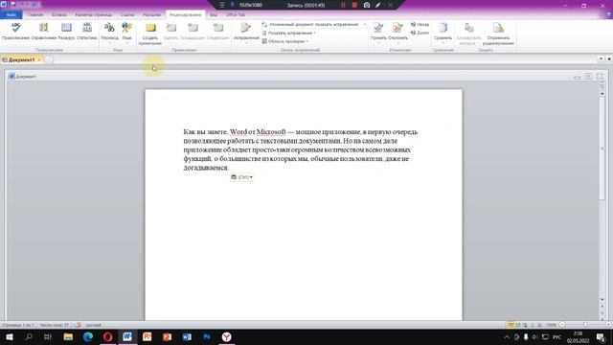
Task: Open Windows search on the taskbar
Action: pos(29,336)
